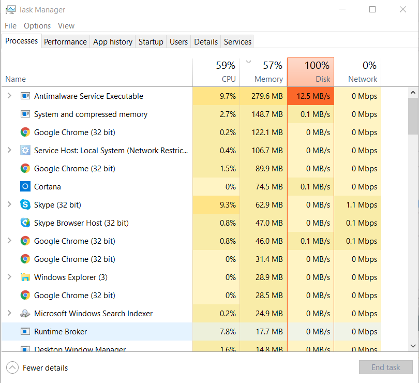Click the Runtime Broker process icon
The image size is (419, 383).
tap(25, 332)
